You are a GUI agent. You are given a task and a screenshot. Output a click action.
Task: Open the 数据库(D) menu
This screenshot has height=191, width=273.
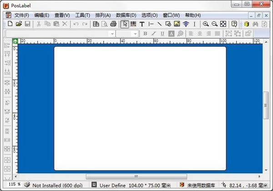coord(126,15)
